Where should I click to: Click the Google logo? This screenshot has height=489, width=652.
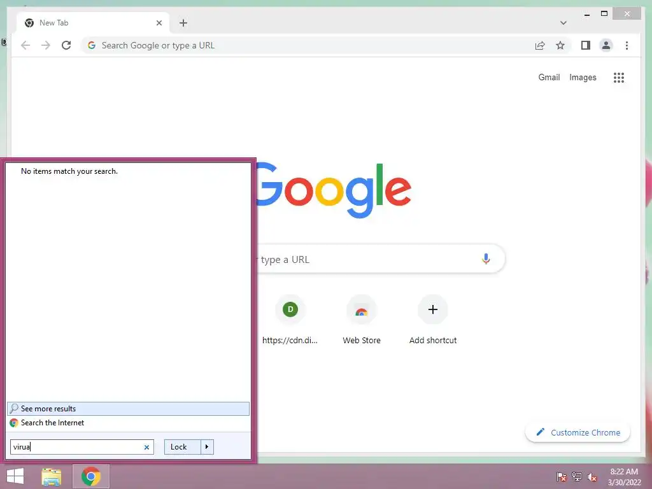pyautogui.click(x=334, y=190)
